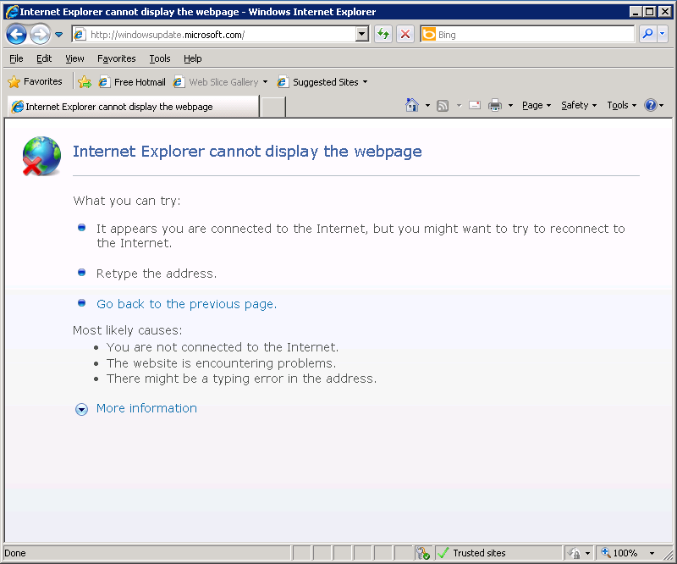Click the Add to Favorites Bar icon
The width and height of the screenshot is (677, 564).
pyautogui.click(x=85, y=82)
